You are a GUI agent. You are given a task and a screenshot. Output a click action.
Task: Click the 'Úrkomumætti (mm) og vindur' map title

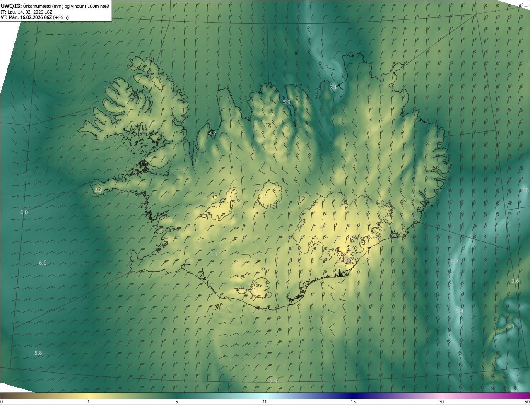coord(65,5)
